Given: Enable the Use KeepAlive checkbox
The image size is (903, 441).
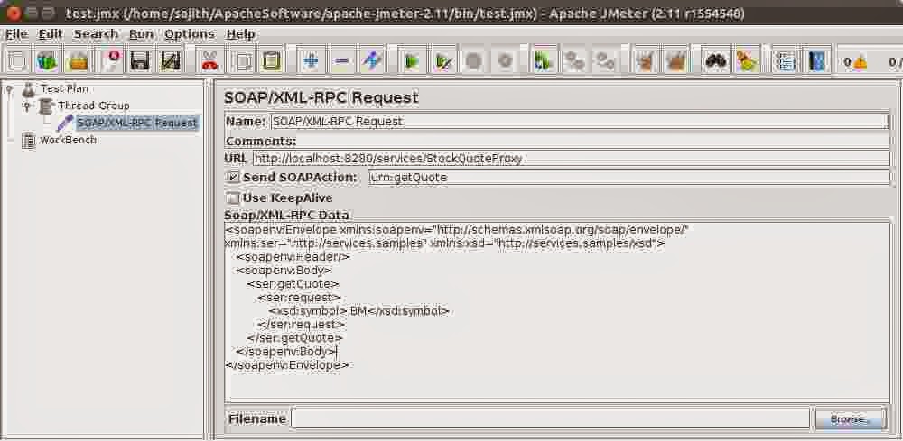Looking at the screenshot, I should point(233,198).
